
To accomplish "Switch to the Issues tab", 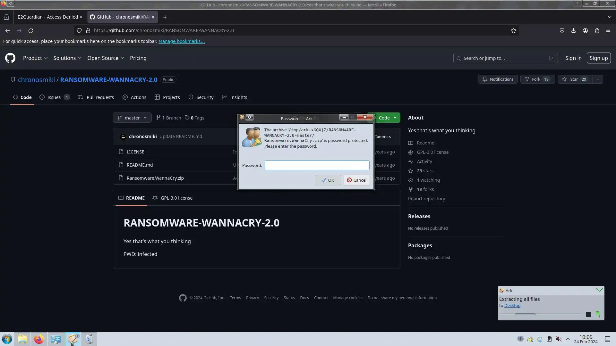I will tap(54, 97).
